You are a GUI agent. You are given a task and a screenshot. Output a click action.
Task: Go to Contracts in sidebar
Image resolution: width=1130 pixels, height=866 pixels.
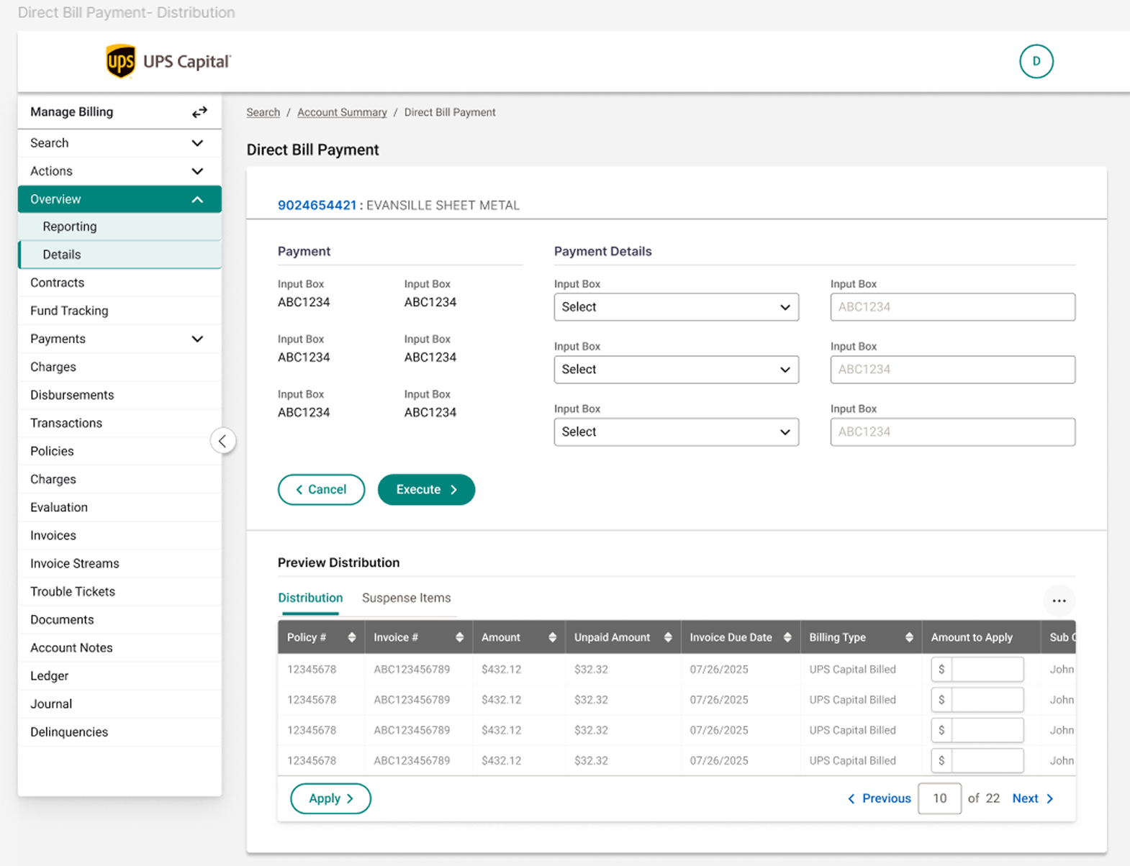[119, 283]
